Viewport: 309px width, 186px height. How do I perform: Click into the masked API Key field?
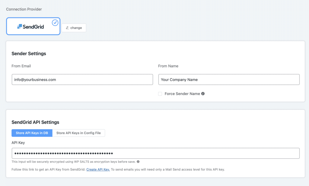point(155,153)
